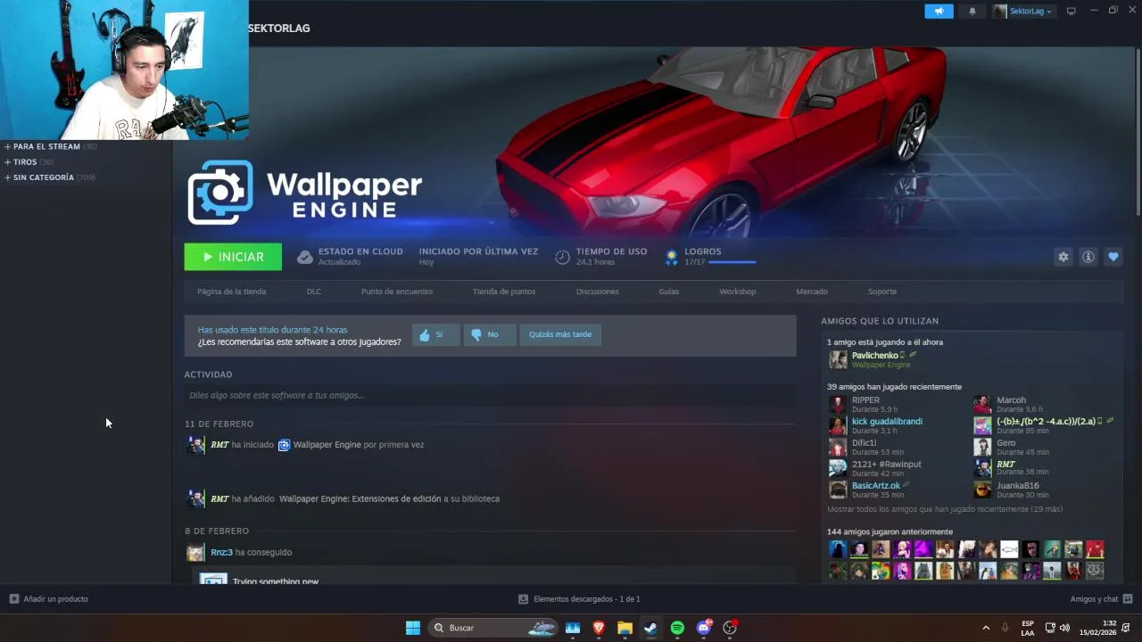This screenshot has height=642, width=1142.
Task: Show hidden system tray icons chevron
Action: [x=986, y=628]
